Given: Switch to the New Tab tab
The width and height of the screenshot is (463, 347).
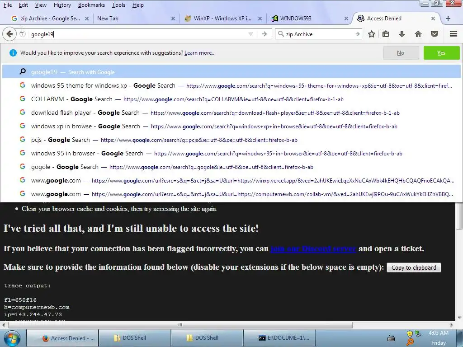Looking at the screenshot, I should tap(136, 18).
